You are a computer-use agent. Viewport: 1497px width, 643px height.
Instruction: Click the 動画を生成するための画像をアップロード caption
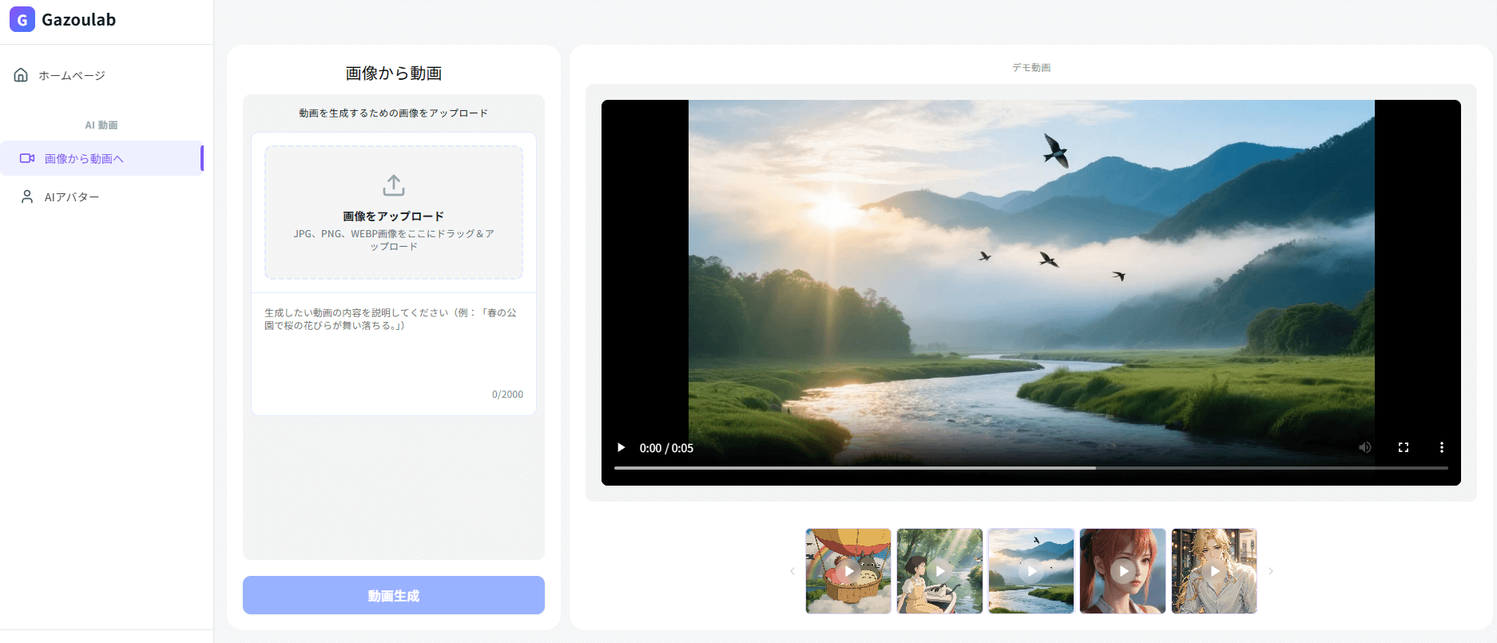pos(394,113)
